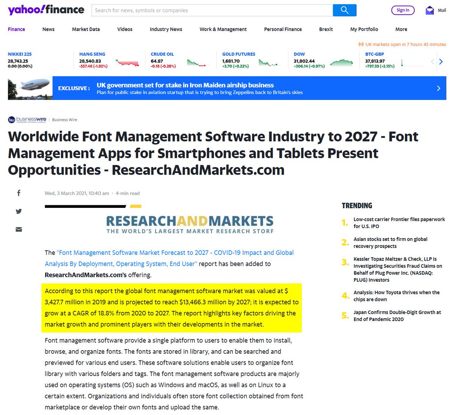Open the NIKKEI 225 quote
Image resolution: width=454 pixels, height=415 pixels.
pyautogui.click(x=20, y=54)
